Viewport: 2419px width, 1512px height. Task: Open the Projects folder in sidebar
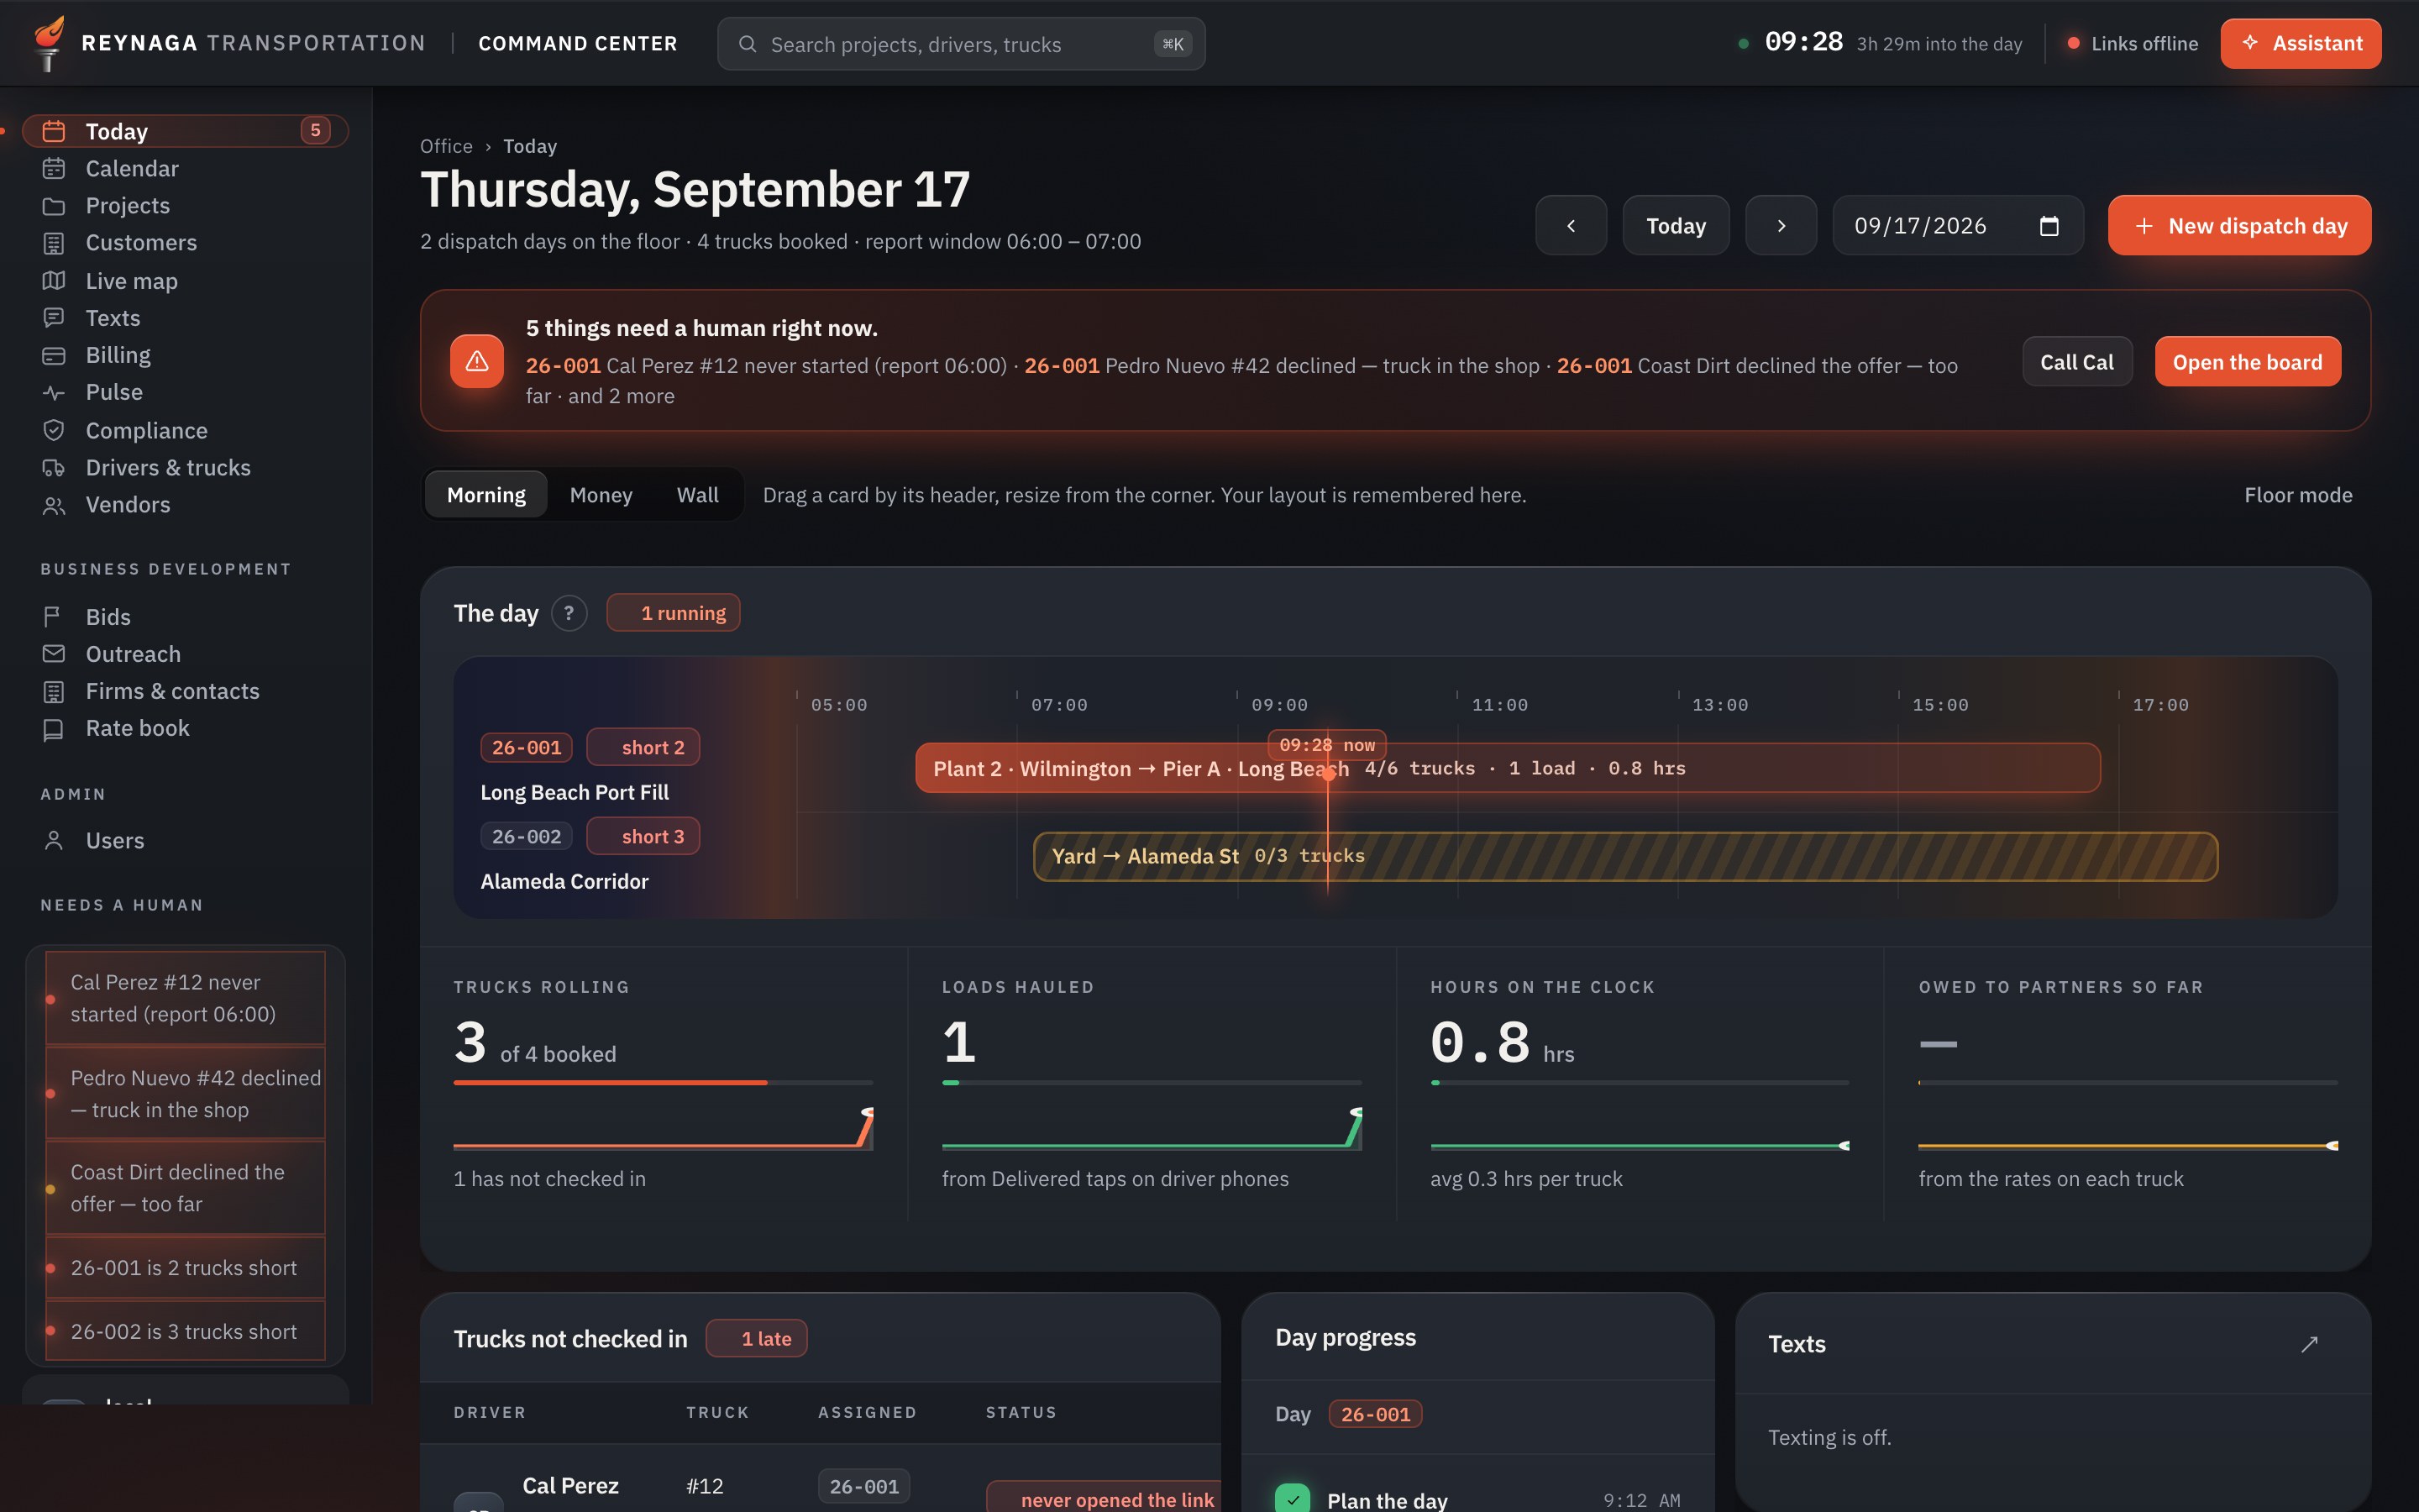tap(185, 205)
